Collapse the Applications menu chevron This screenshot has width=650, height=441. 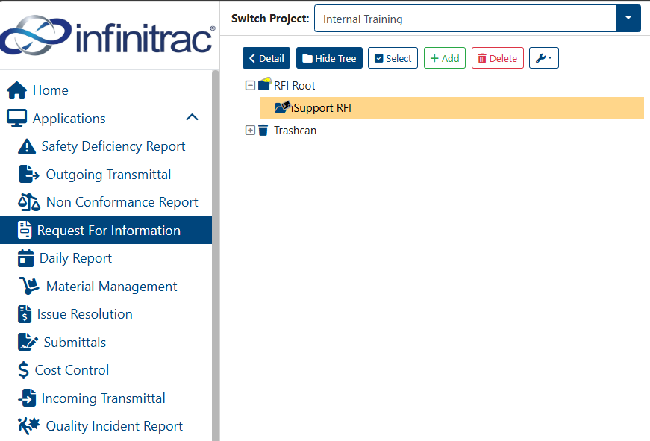(192, 118)
